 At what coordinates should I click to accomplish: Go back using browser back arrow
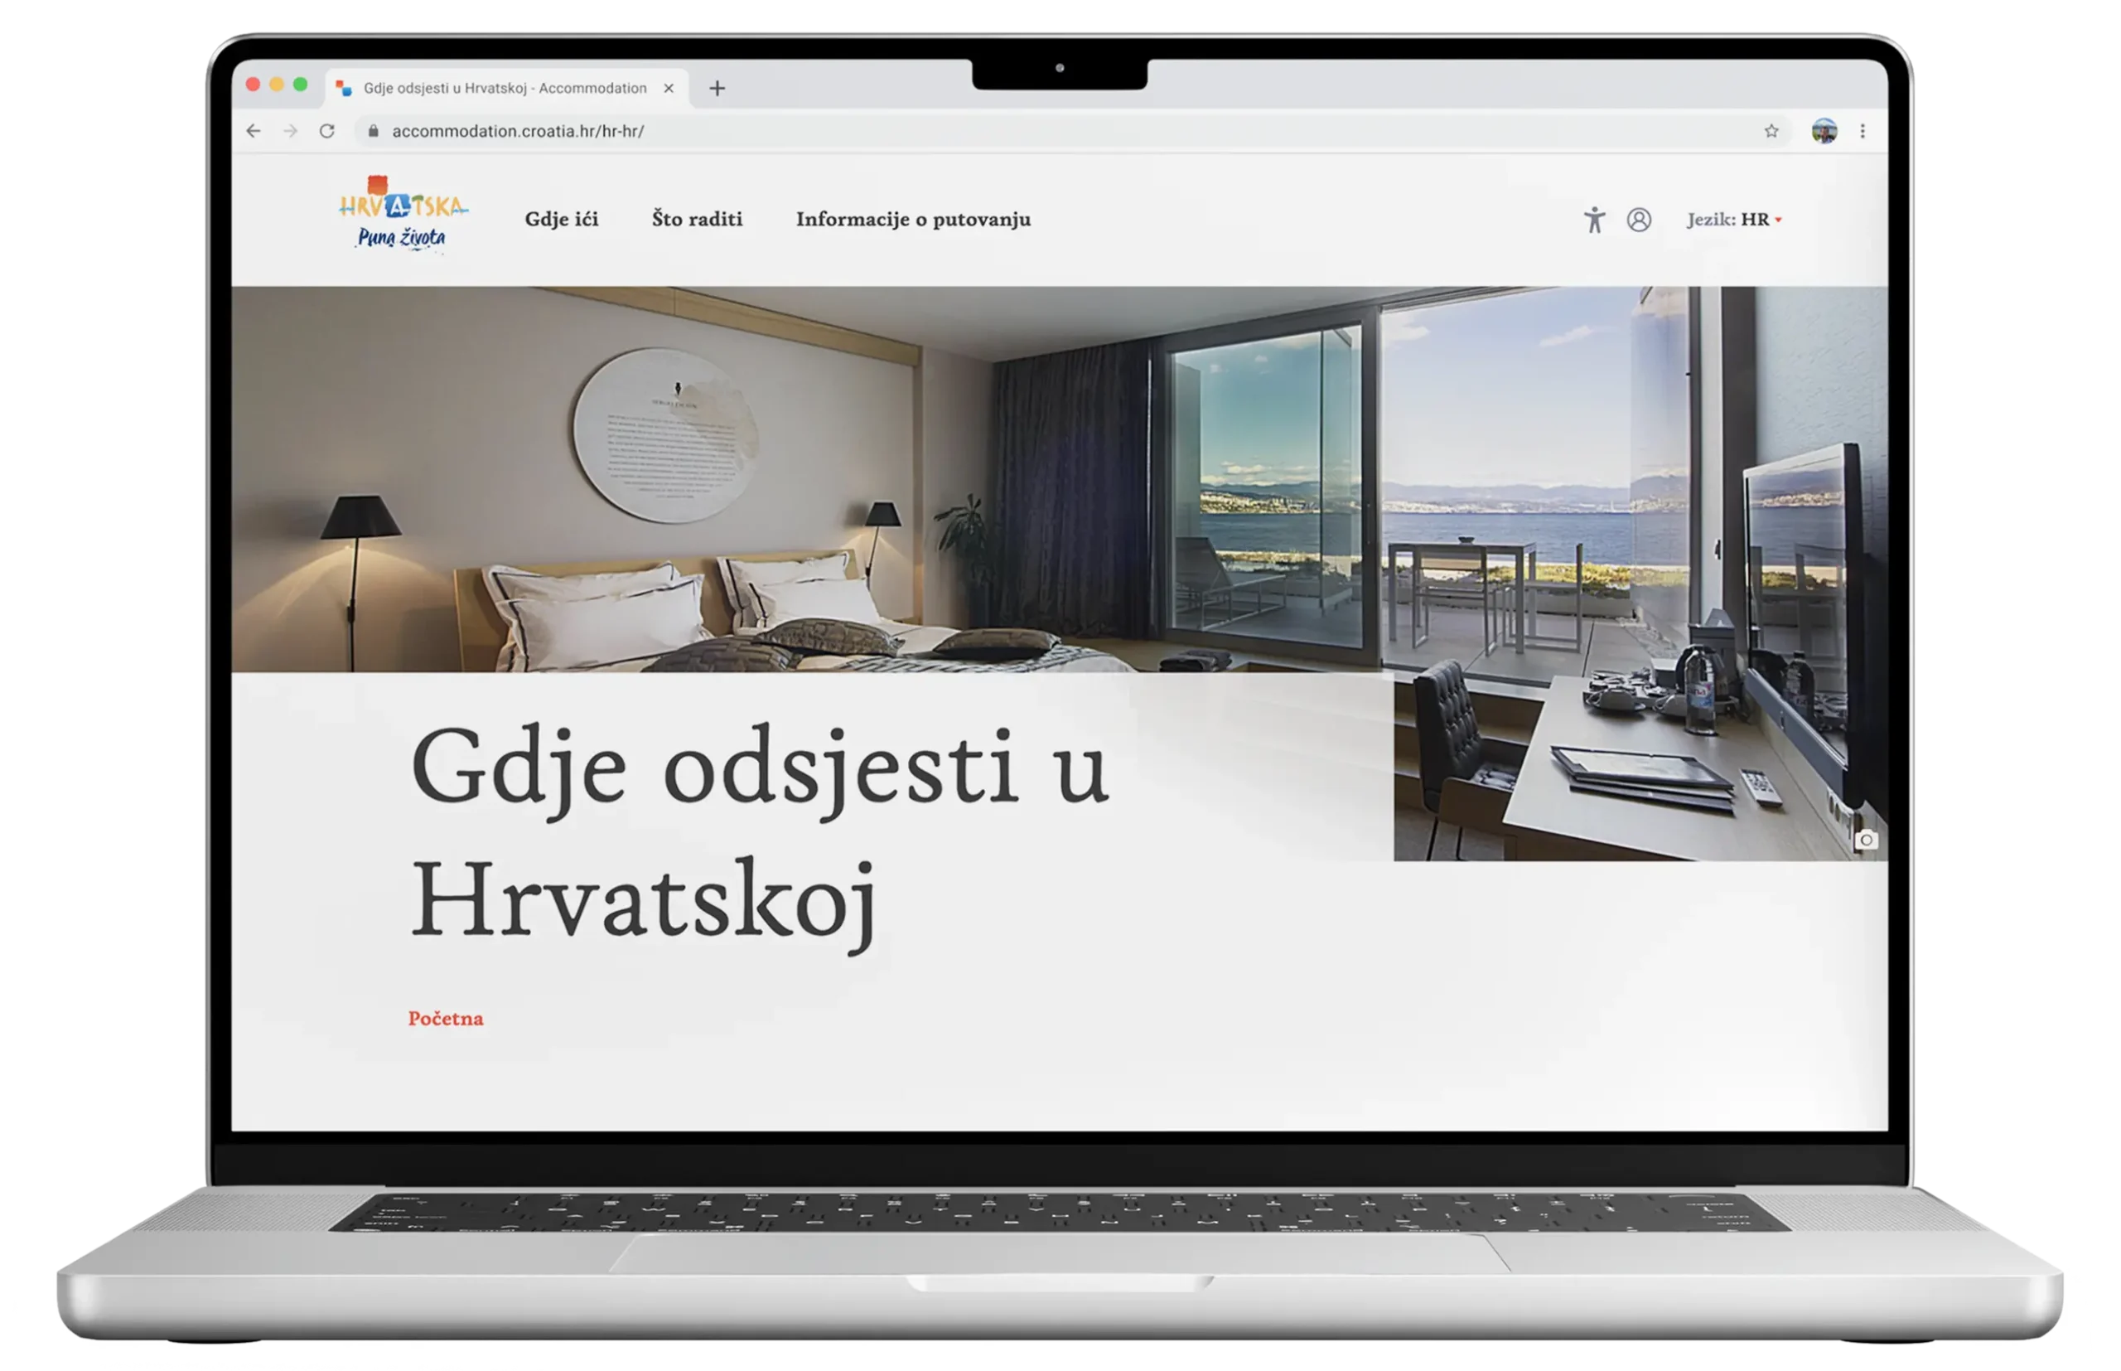pyautogui.click(x=254, y=132)
